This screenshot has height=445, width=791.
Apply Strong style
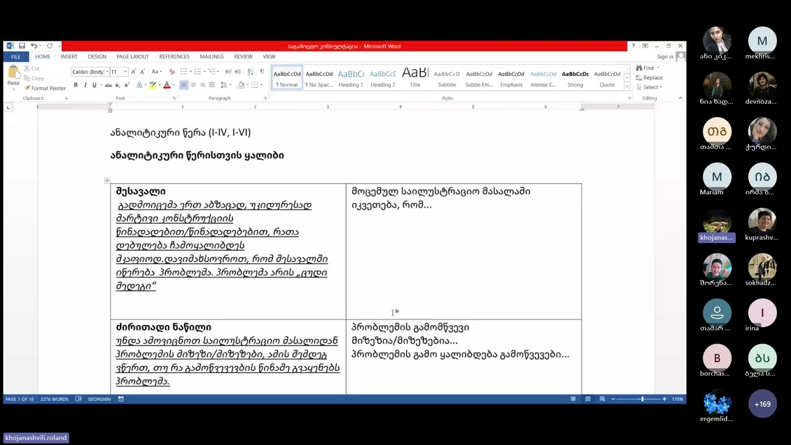pyautogui.click(x=575, y=78)
